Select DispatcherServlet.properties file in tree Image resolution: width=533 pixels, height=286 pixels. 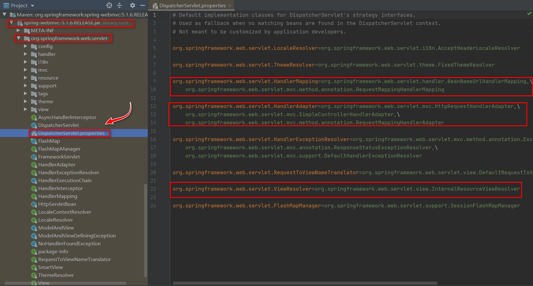[71, 133]
